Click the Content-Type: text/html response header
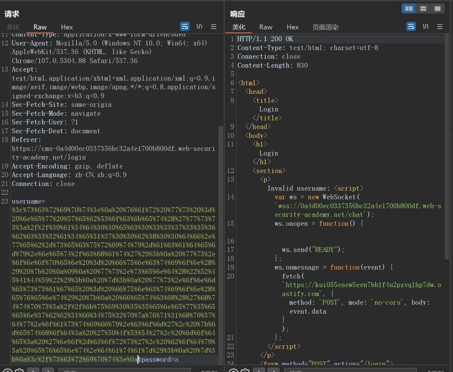 (x=308, y=47)
